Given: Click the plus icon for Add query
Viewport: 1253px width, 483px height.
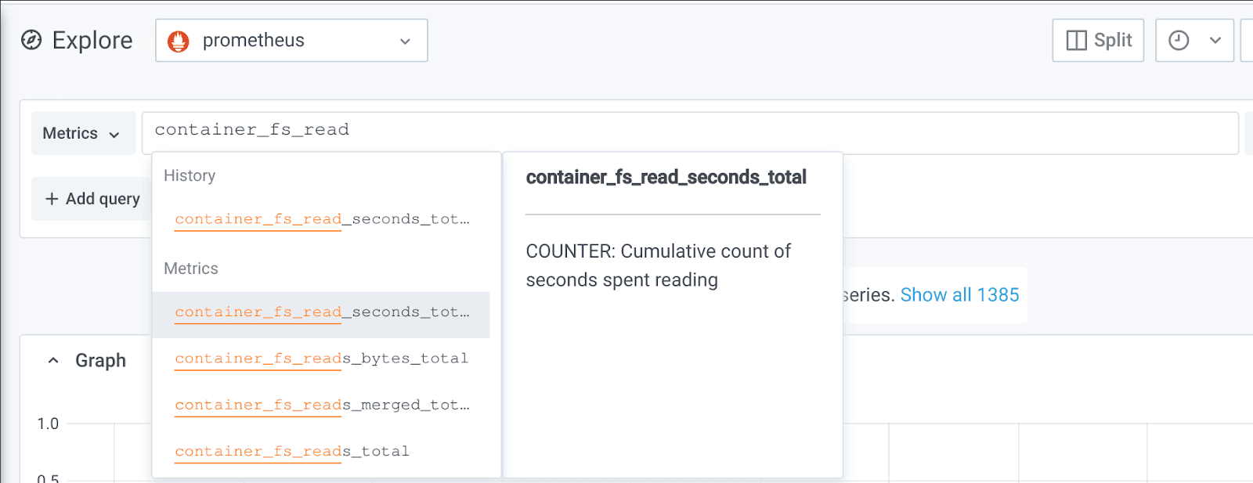Looking at the screenshot, I should click(x=52, y=199).
